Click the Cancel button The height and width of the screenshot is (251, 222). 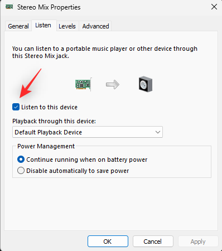click(153, 242)
